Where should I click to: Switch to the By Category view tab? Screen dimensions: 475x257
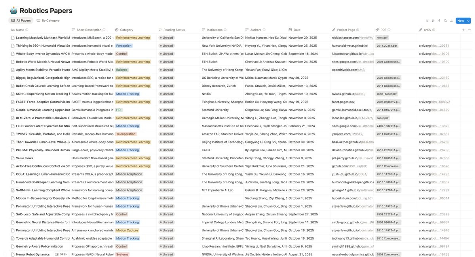[x=48, y=21]
